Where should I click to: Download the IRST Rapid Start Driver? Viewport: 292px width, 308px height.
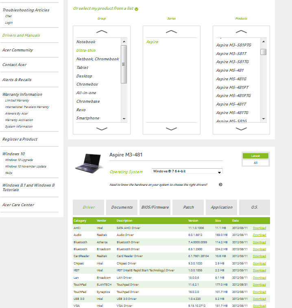click(x=259, y=270)
